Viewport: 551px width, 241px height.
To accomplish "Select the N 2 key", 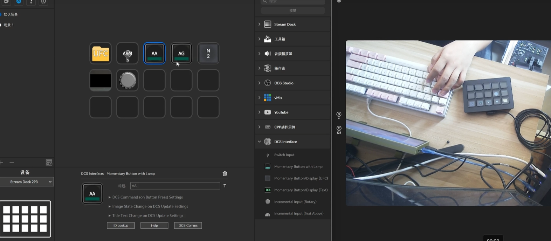I will [x=208, y=53].
